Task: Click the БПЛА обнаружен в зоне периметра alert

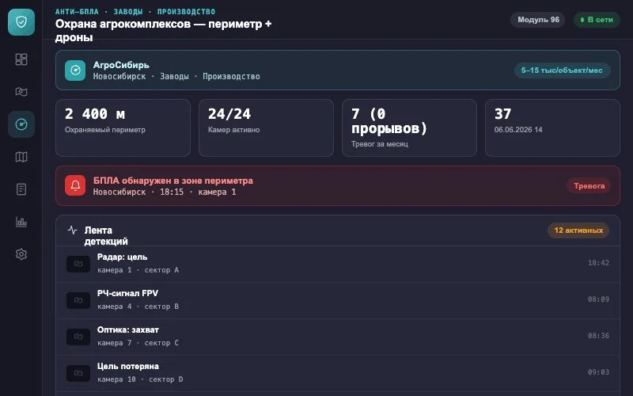Action: pos(338,185)
